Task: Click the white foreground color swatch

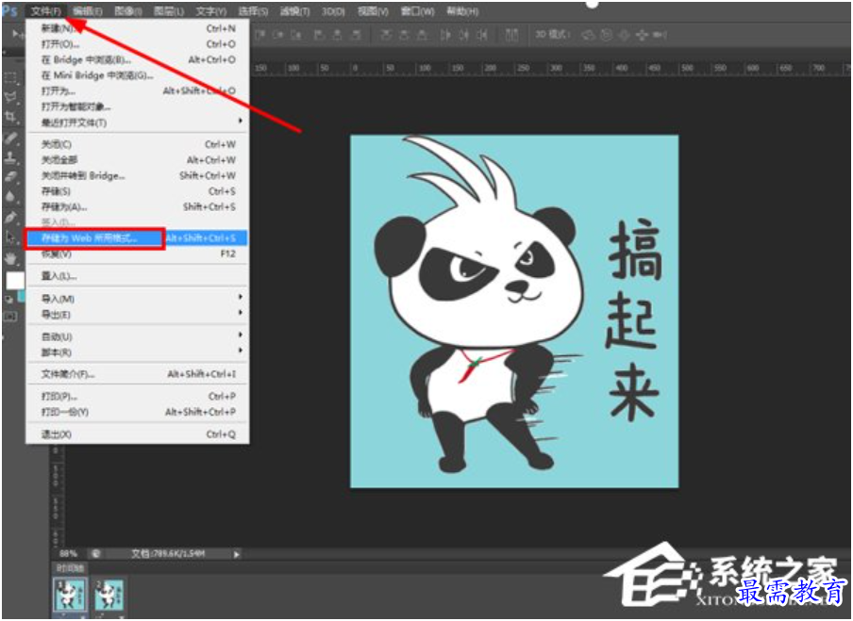Action: 15,281
